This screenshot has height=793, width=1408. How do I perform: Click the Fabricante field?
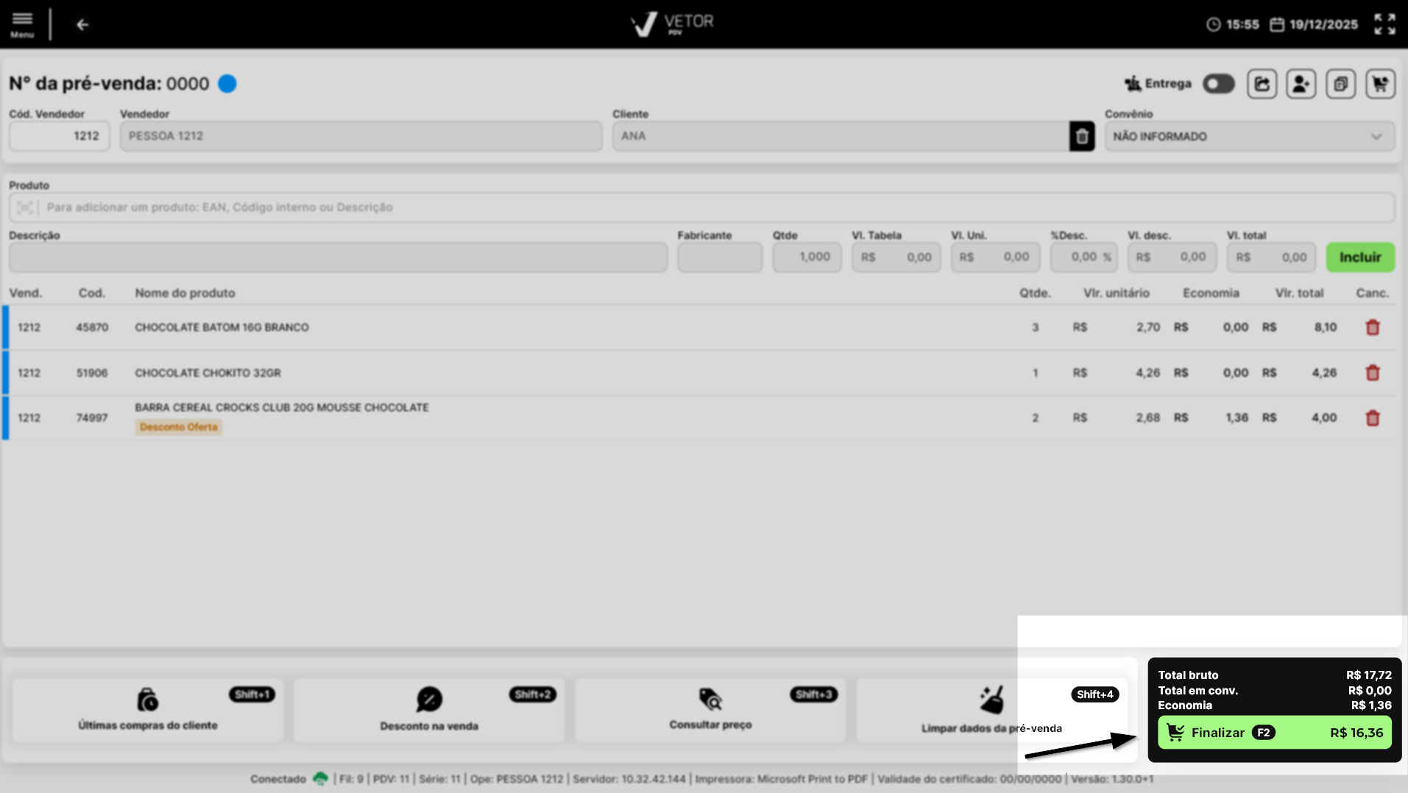720,257
